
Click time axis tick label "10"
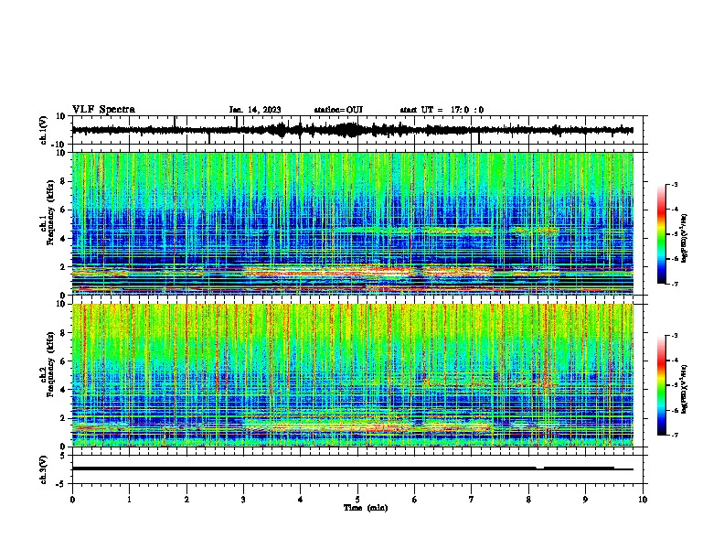(x=643, y=500)
